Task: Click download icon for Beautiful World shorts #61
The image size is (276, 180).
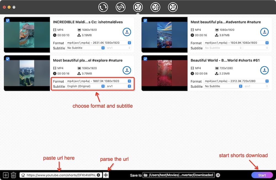Action: [x=264, y=70]
